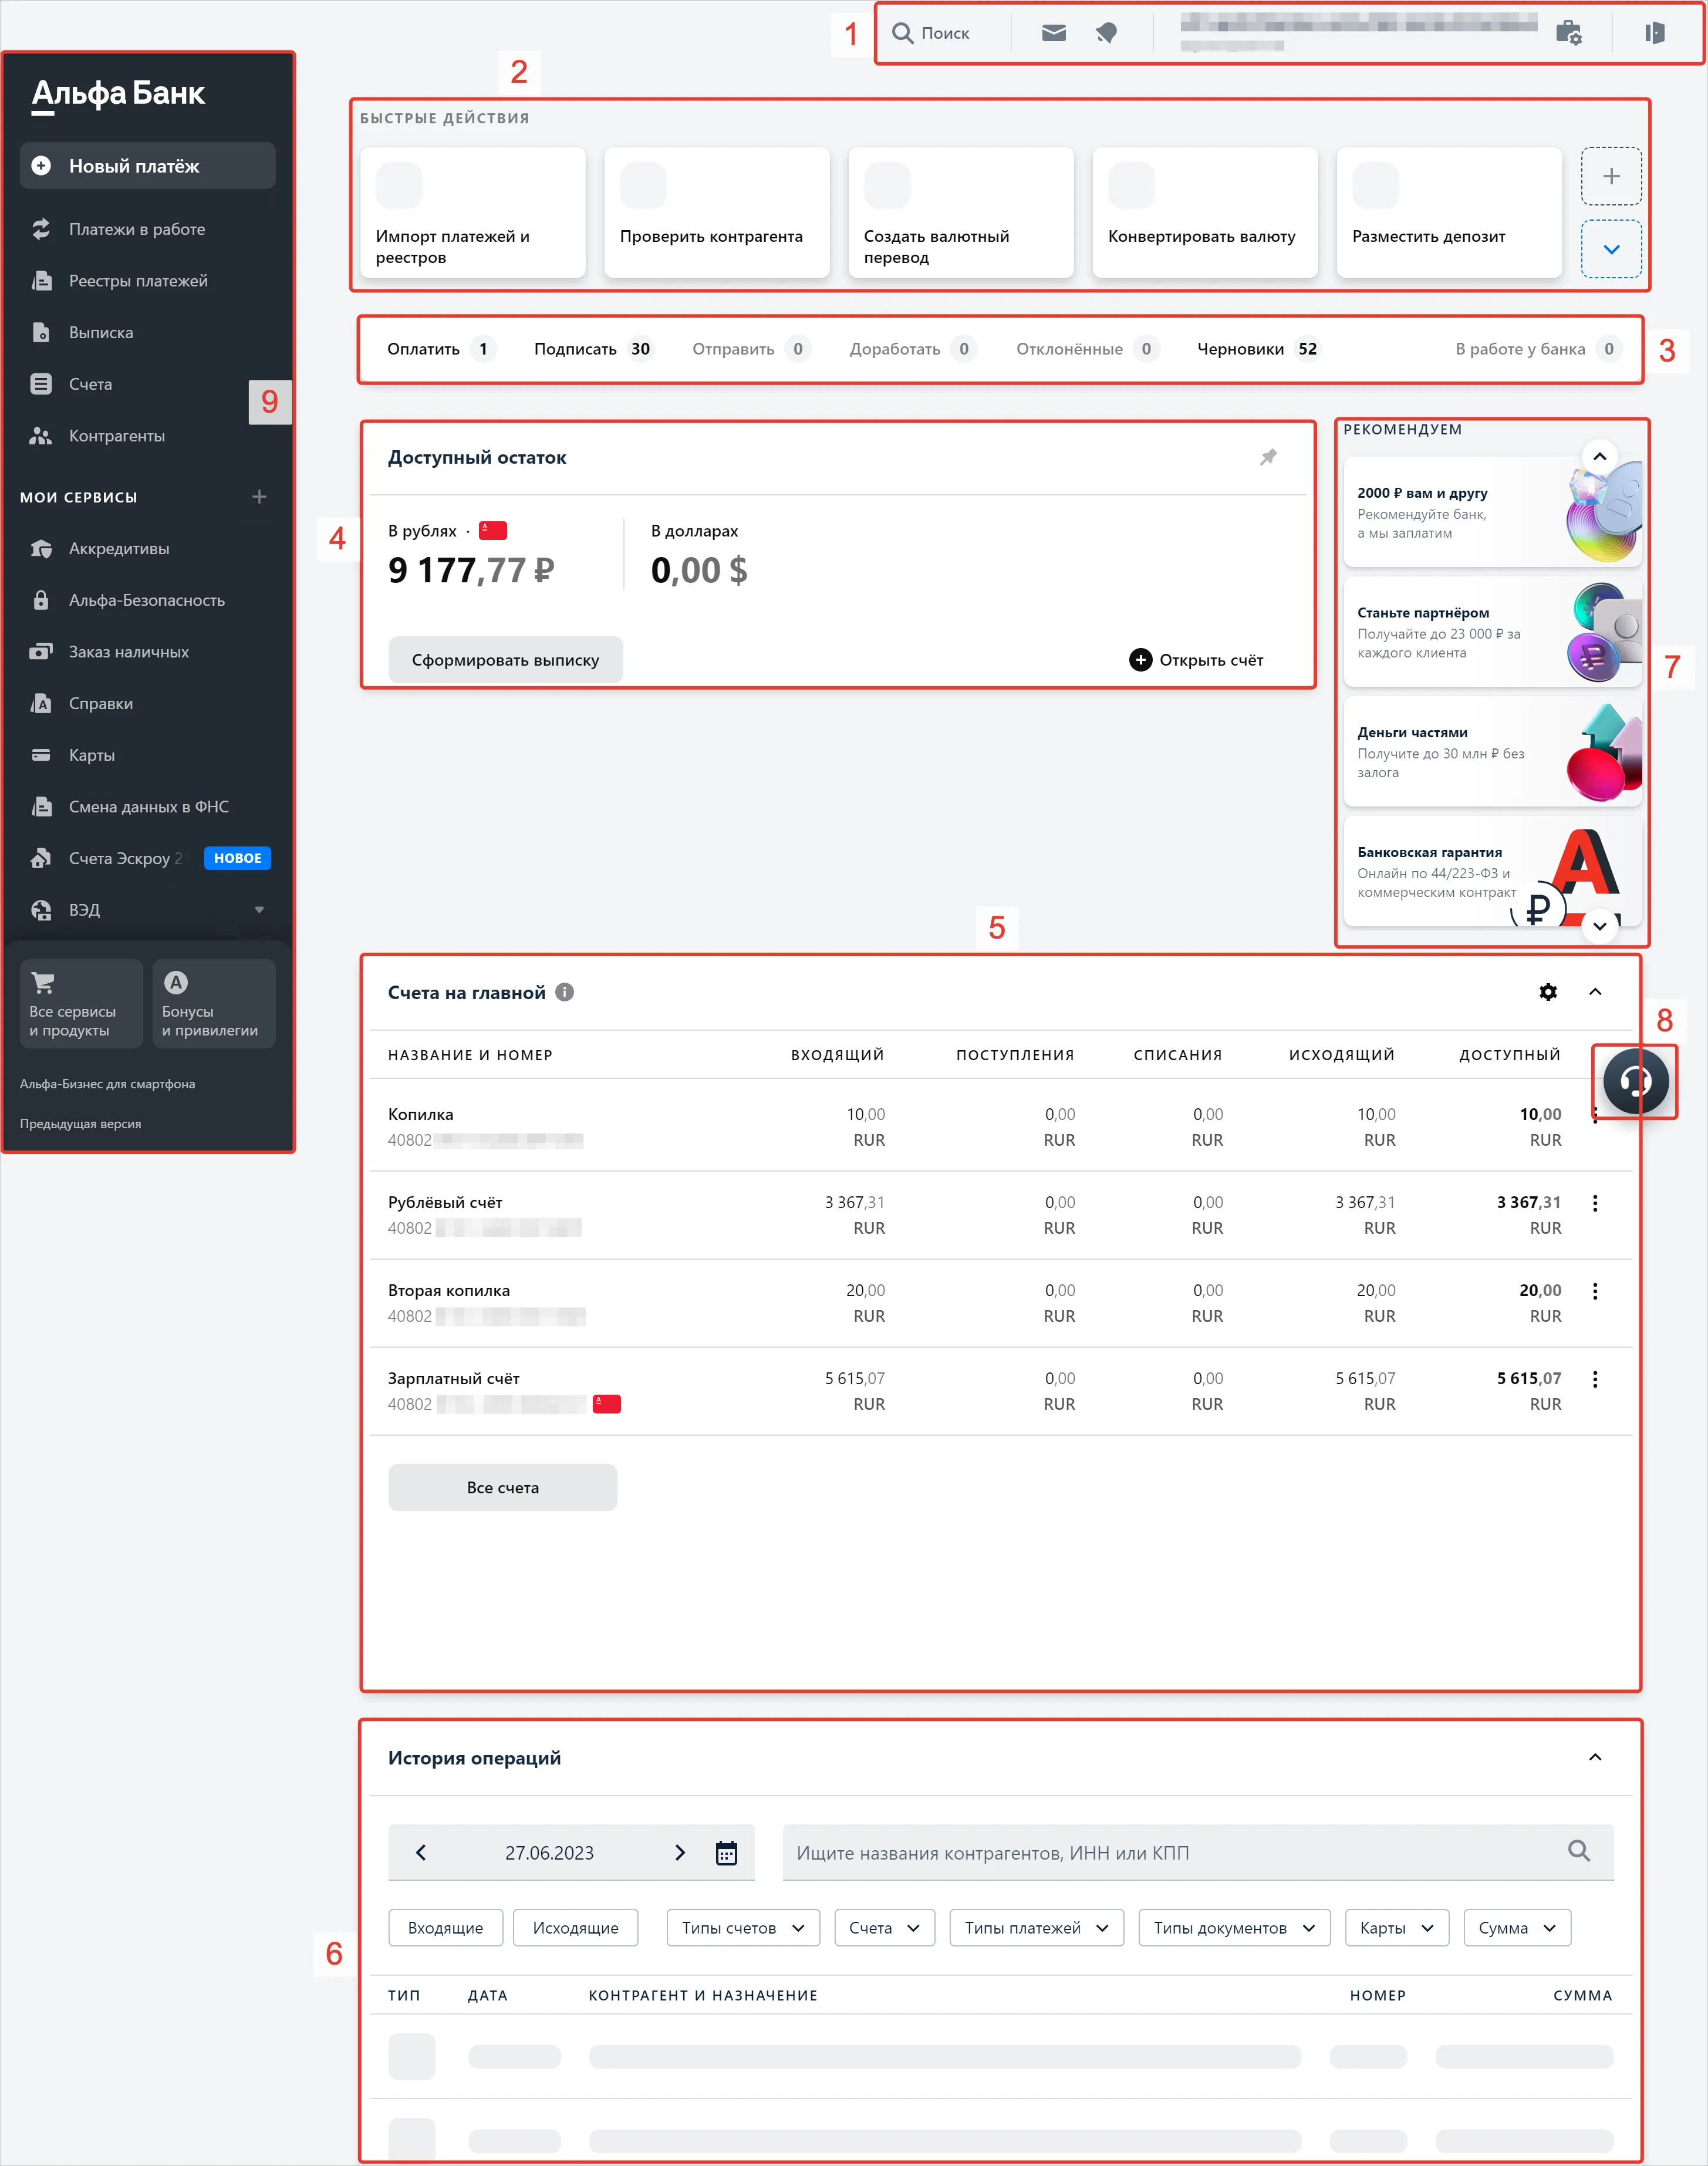
Task: Go to previous date arrow
Action: (421, 1853)
